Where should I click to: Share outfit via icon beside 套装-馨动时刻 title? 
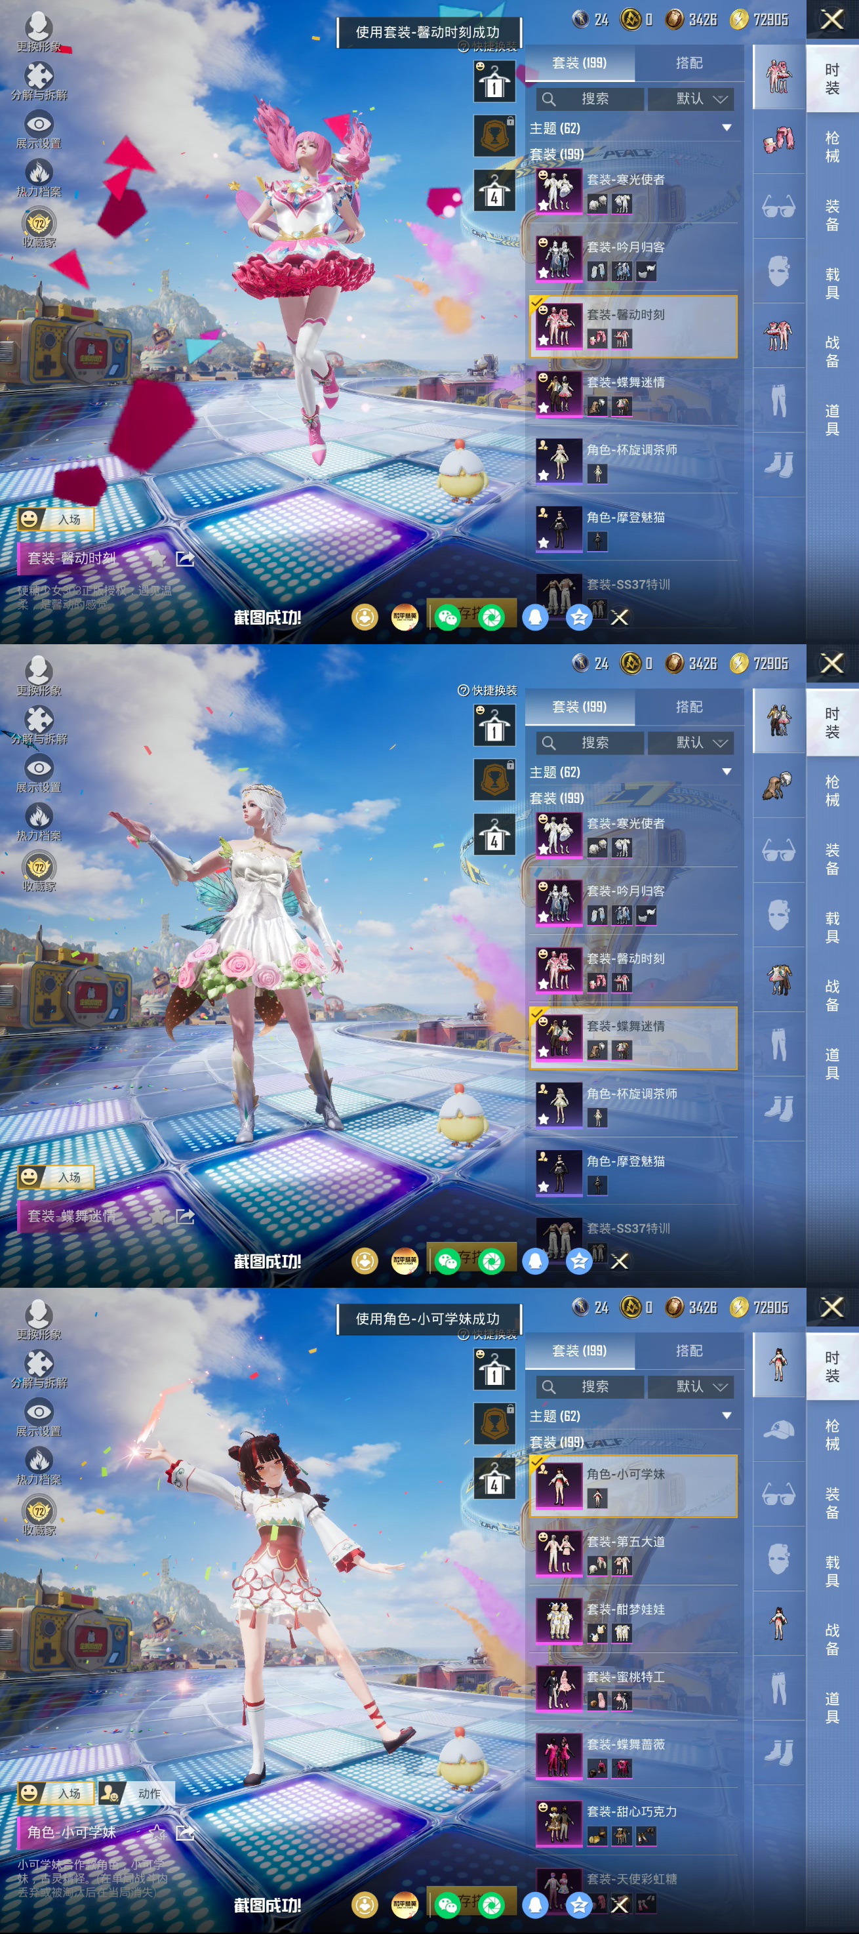(184, 558)
